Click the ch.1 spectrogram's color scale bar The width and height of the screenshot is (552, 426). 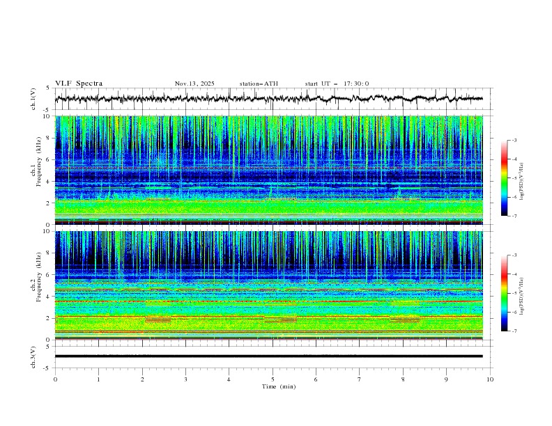pos(505,178)
